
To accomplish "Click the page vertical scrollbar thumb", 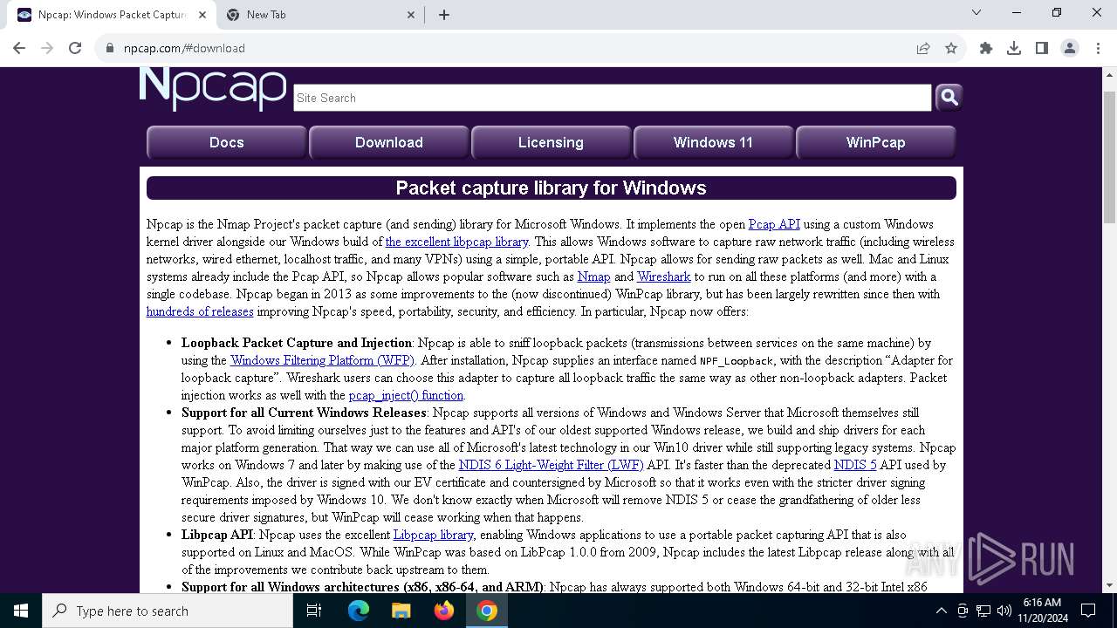I will 1109,155.
